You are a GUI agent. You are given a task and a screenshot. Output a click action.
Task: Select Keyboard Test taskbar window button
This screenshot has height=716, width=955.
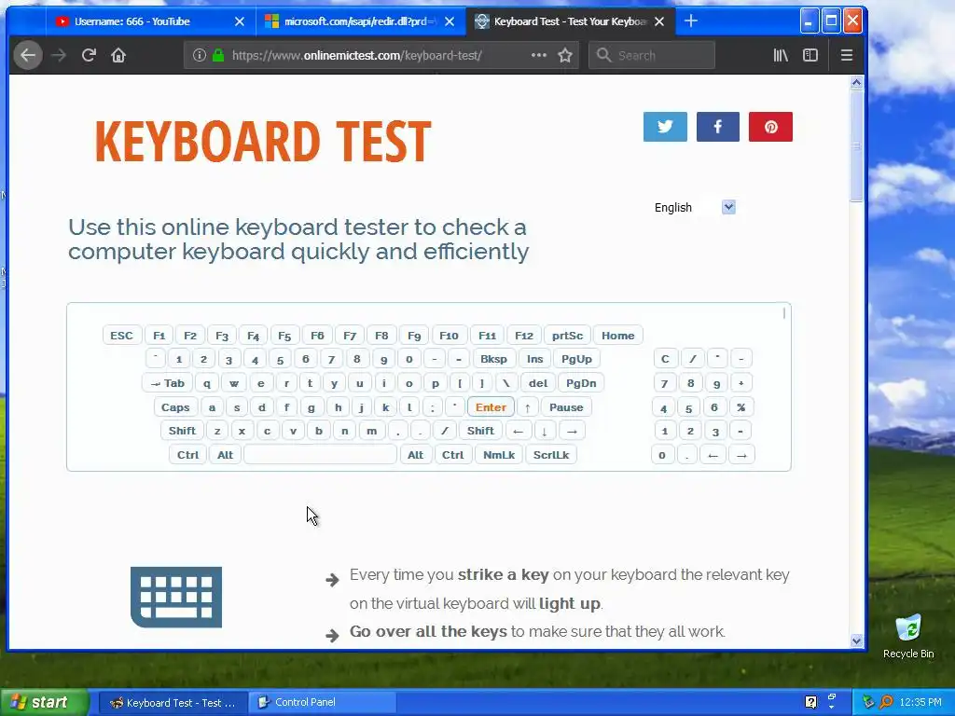(x=173, y=702)
